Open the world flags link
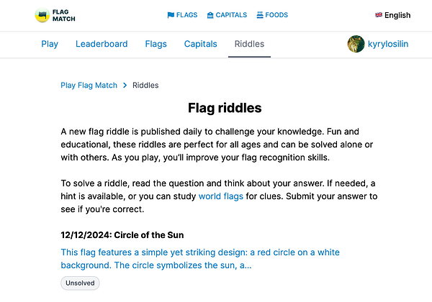Viewport: 432px width, 302px height. 220,196
